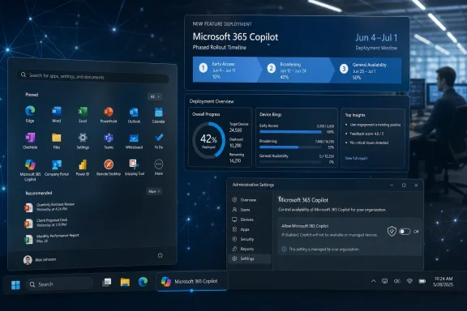467x311 pixels.
Task: Click the display icon in system tray
Action: tap(385, 281)
